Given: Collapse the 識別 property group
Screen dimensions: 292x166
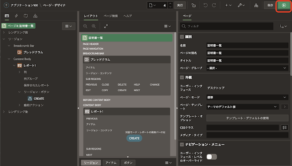Looking at the screenshot, I should (x=182, y=37).
